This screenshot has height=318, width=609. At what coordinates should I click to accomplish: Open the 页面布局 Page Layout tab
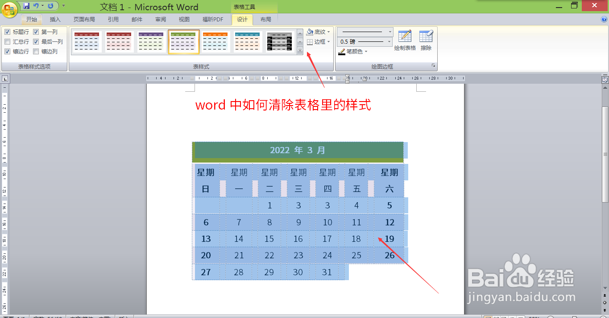(84, 20)
